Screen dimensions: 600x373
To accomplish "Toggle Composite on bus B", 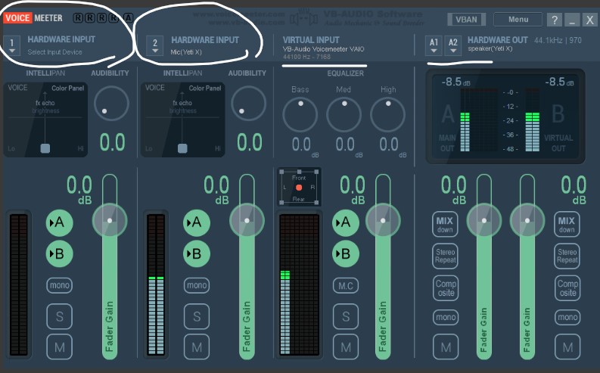I will (x=567, y=288).
